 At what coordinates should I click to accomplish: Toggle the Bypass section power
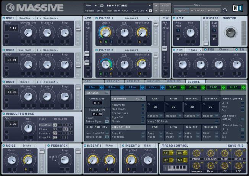[x=204, y=18]
